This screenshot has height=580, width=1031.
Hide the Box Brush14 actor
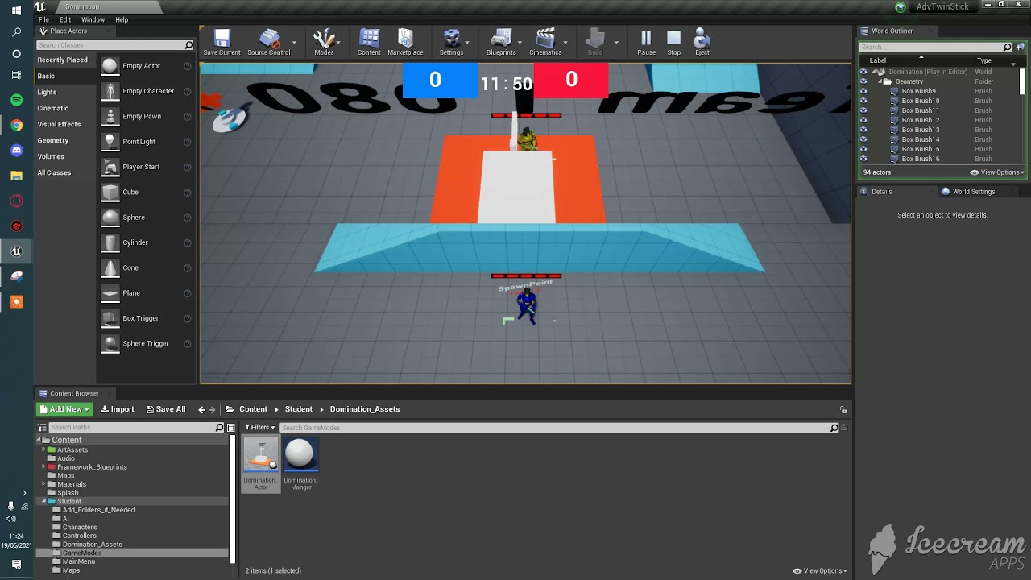[863, 139]
